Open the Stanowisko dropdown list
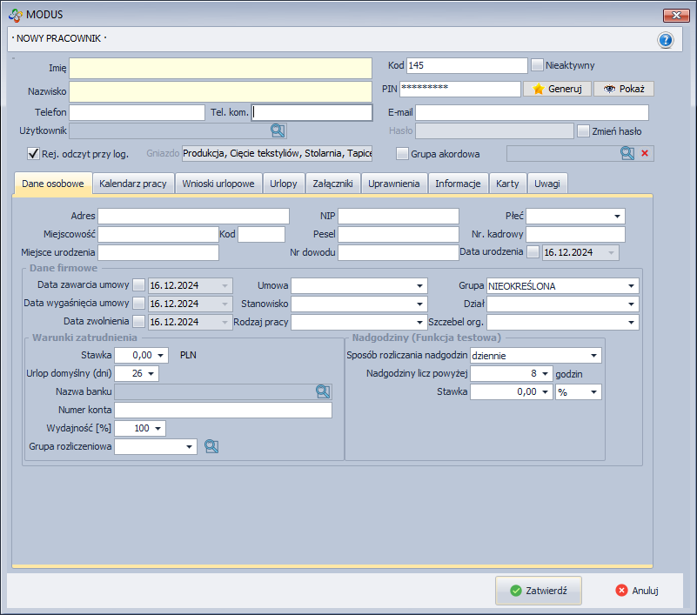 tap(420, 304)
